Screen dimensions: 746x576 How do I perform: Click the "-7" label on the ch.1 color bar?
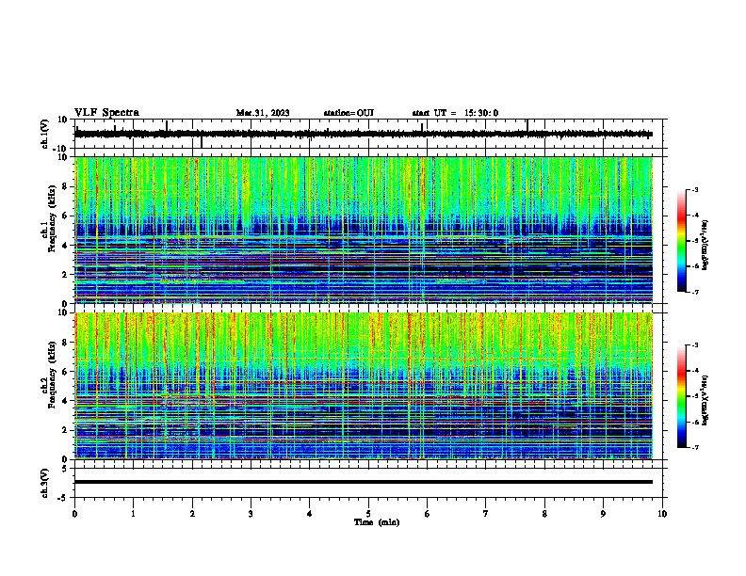click(694, 292)
